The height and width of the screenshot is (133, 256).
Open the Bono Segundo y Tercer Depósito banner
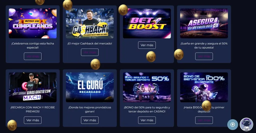coord(147,87)
